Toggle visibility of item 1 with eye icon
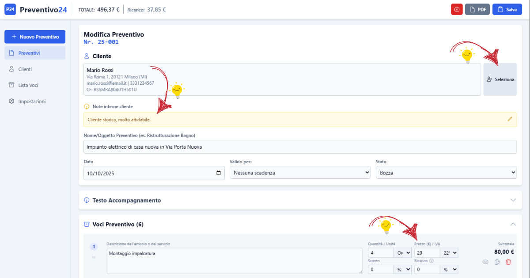This screenshot has width=530, height=278. [485, 262]
